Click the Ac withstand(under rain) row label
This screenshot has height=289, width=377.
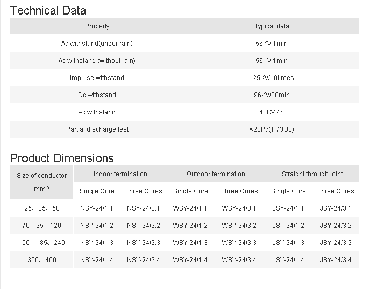click(97, 44)
